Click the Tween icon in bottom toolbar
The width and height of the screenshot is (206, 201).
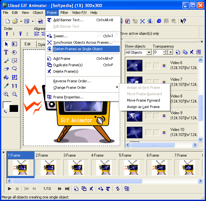click(101, 188)
